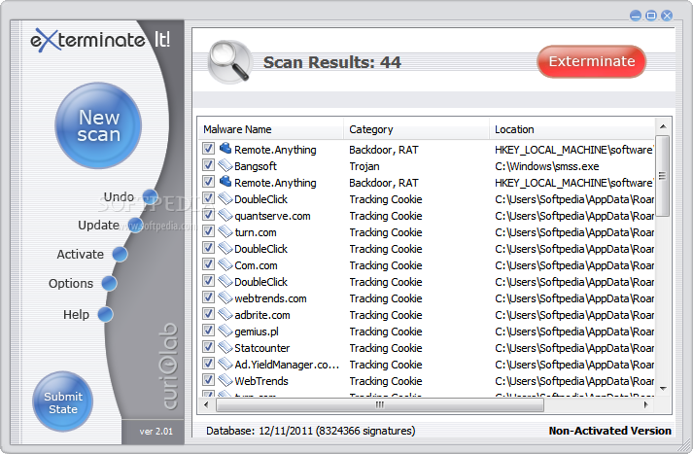Click the vertical scrollbar up arrow
Image resolution: width=693 pixels, height=454 pixels.
point(663,126)
